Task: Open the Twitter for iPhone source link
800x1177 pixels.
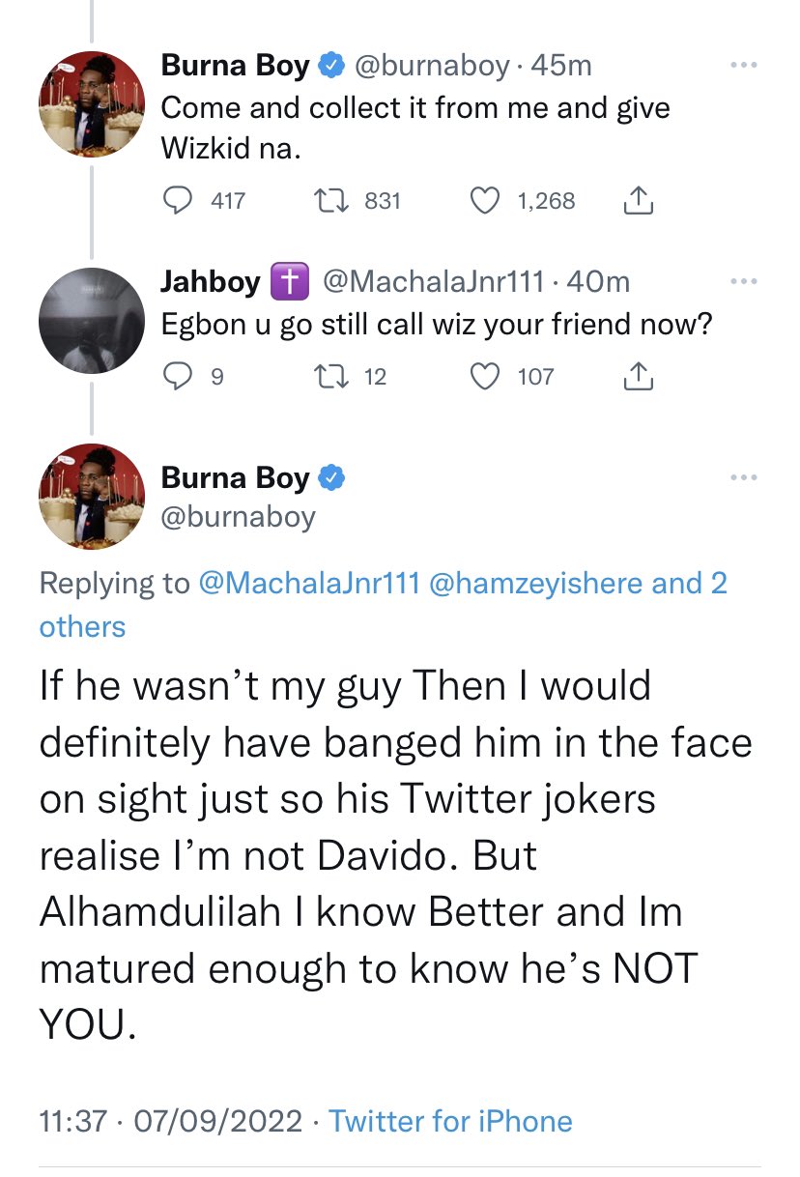Action: (450, 1121)
